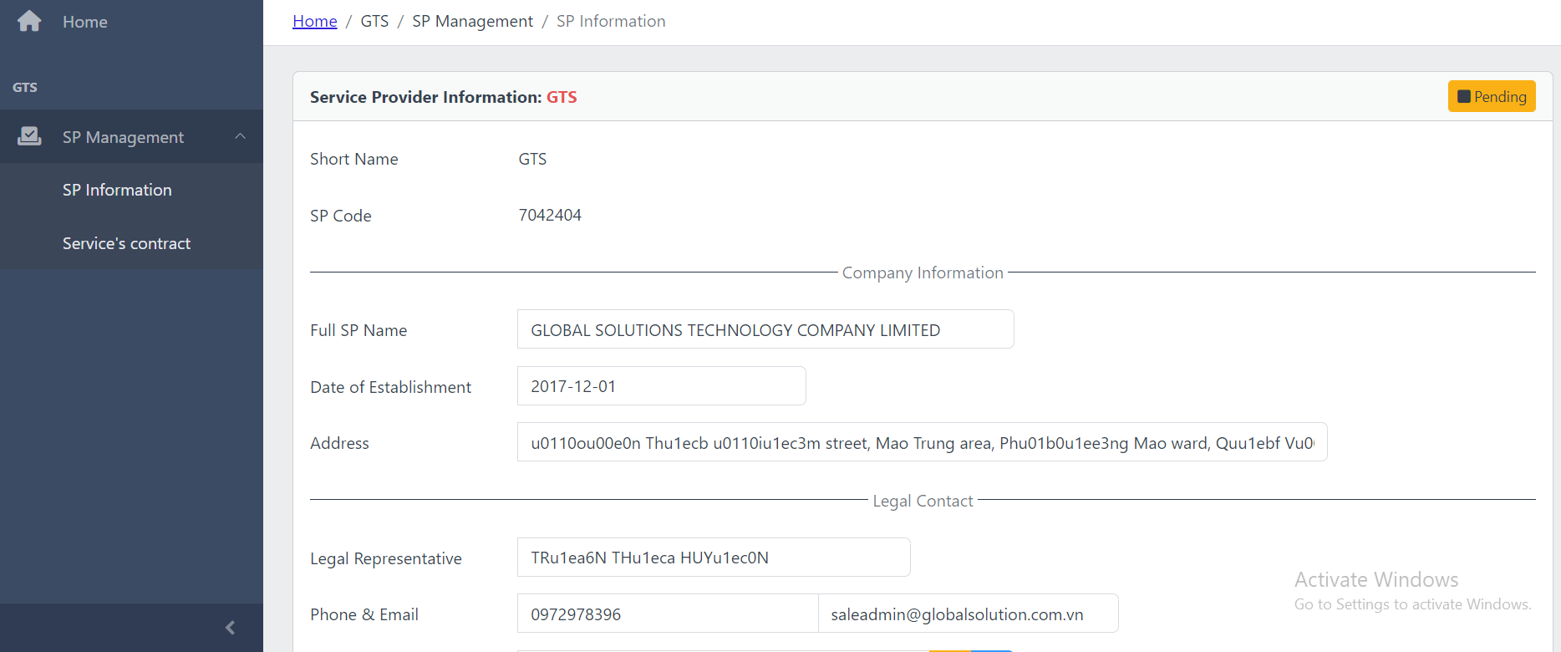The height and width of the screenshot is (652, 1561).
Task: Click into the Address text field
Action: coord(922,442)
